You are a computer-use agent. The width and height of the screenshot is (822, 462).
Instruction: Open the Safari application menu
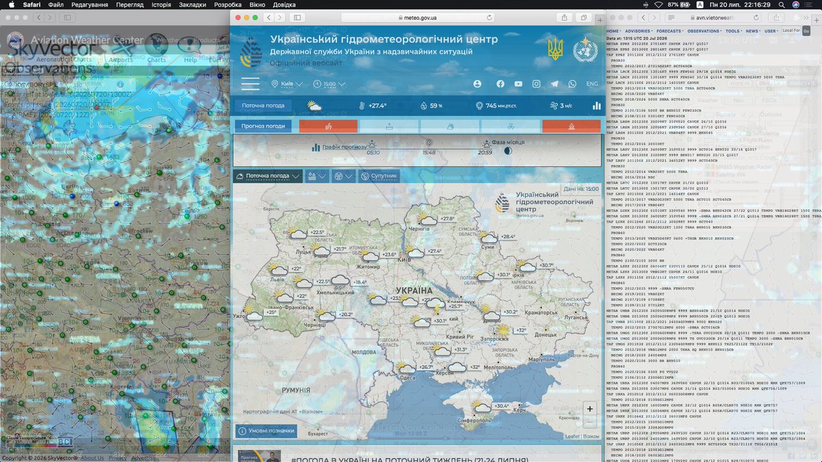click(x=32, y=5)
